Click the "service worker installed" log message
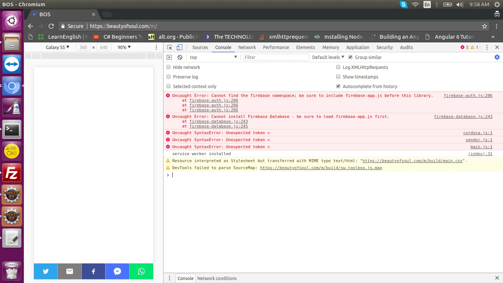 pos(201,154)
